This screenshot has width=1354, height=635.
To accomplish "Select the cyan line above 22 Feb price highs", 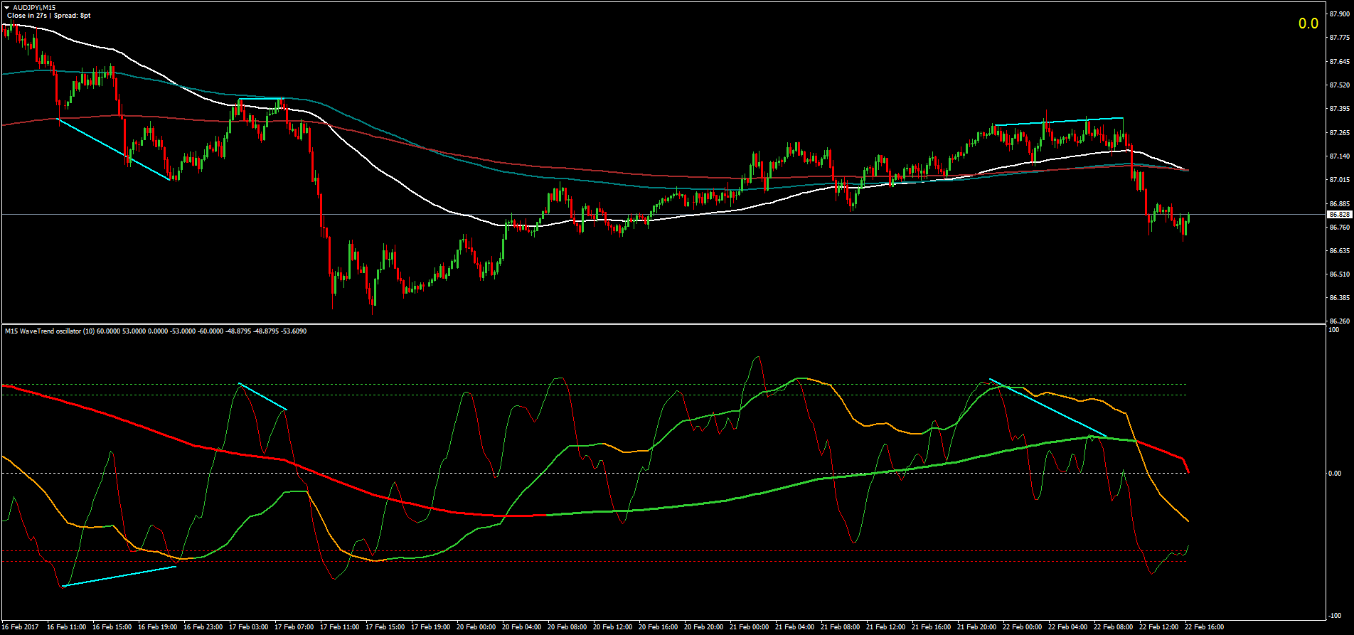I will pyautogui.click(x=1058, y=122).
